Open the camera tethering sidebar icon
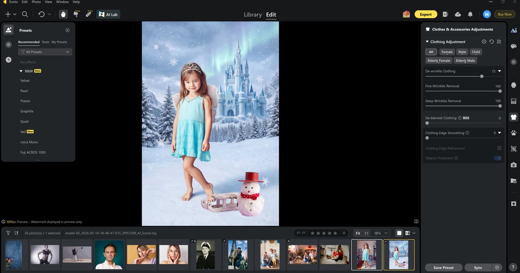The image size is (520, 273). pyautogui.click(x=513, y=165)
